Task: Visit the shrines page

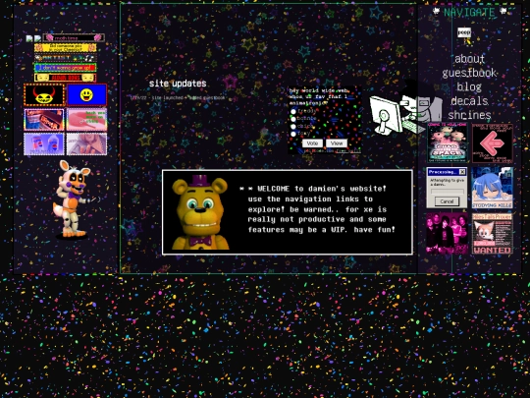Action: (469, 115)
